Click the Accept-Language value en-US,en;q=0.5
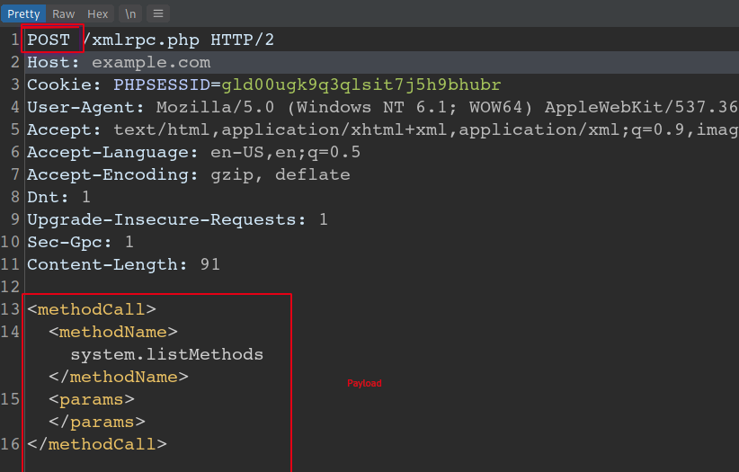The width and height of the screenshot is (739, 472). click(285, 152)
